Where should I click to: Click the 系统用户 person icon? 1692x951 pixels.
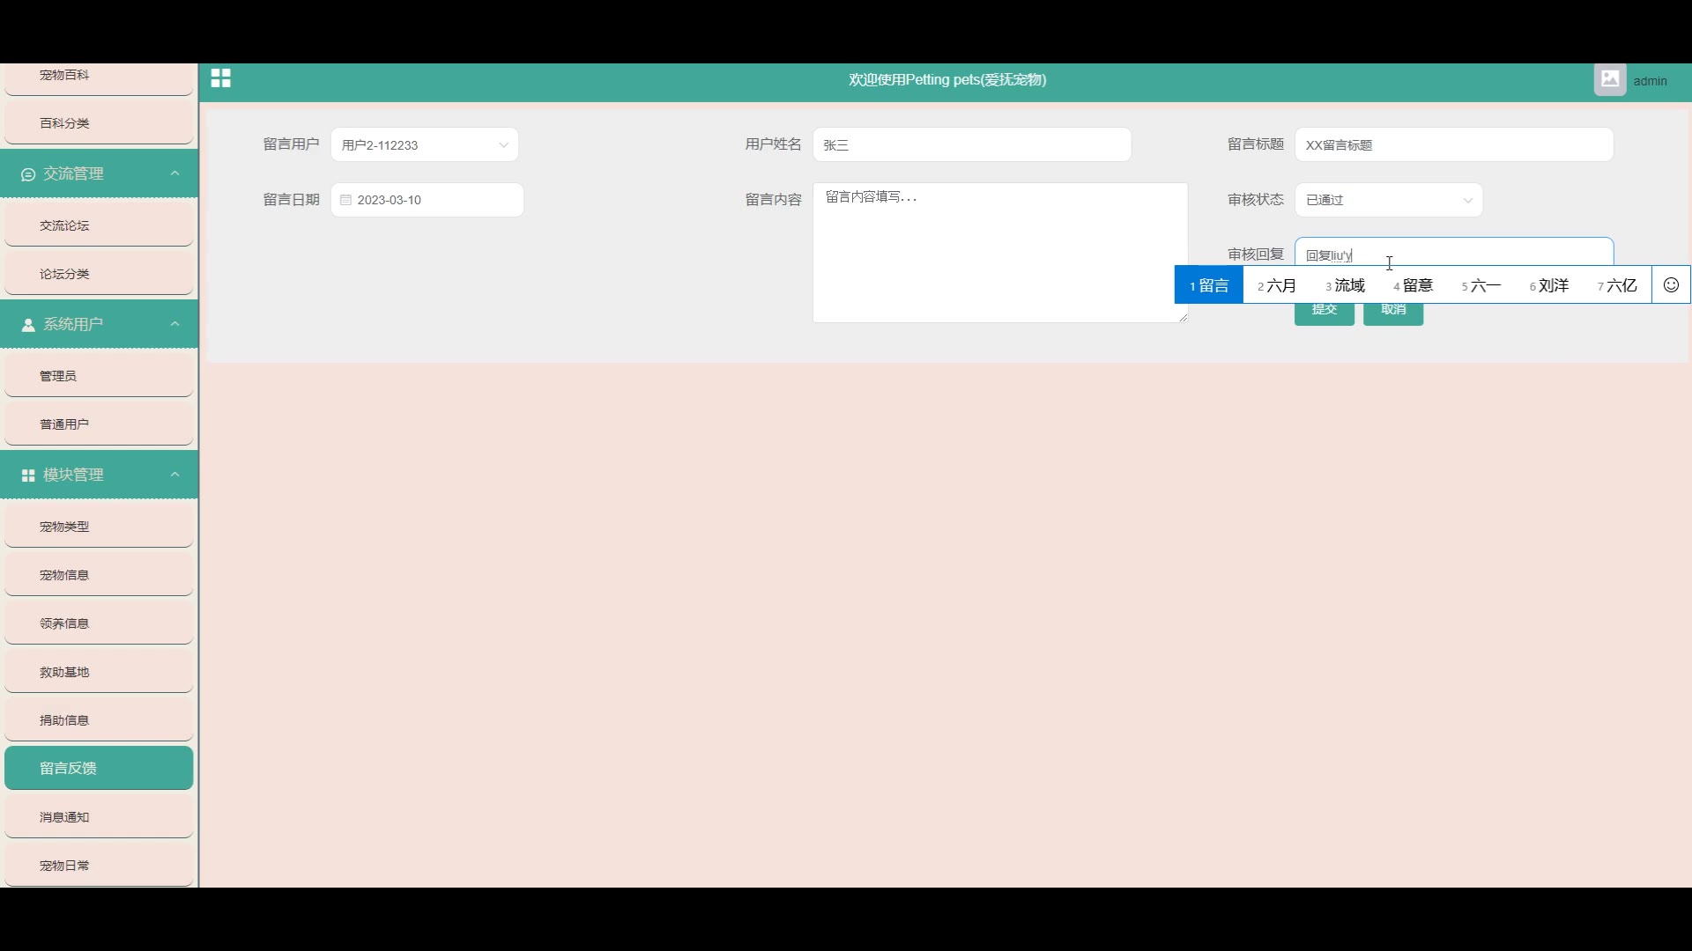pos(28,325)
